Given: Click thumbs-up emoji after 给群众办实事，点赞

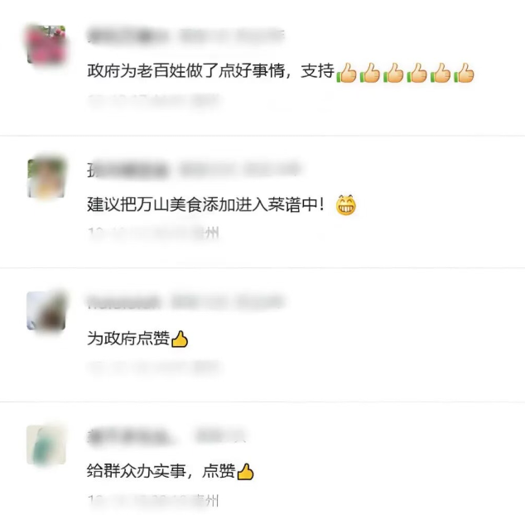Looking at the screenshot, I should pos(245,472).
